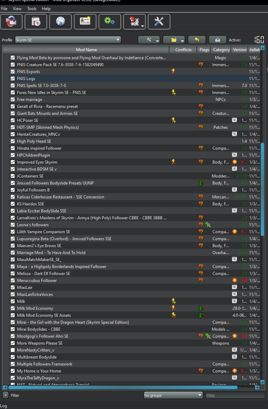
Task: Disable the More Weapons Please SE checkbox
Action: click(x=12, y=343)
